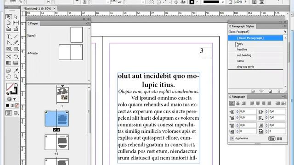Select the Gradient Feather tool

click(16, 63)
